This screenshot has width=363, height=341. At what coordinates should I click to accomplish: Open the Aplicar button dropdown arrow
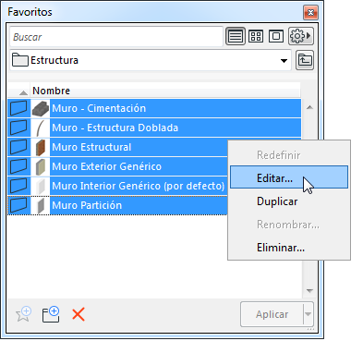[x=309, y=314]
